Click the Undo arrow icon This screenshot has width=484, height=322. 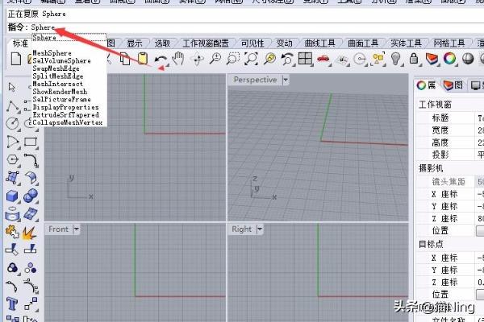(161, 59)
